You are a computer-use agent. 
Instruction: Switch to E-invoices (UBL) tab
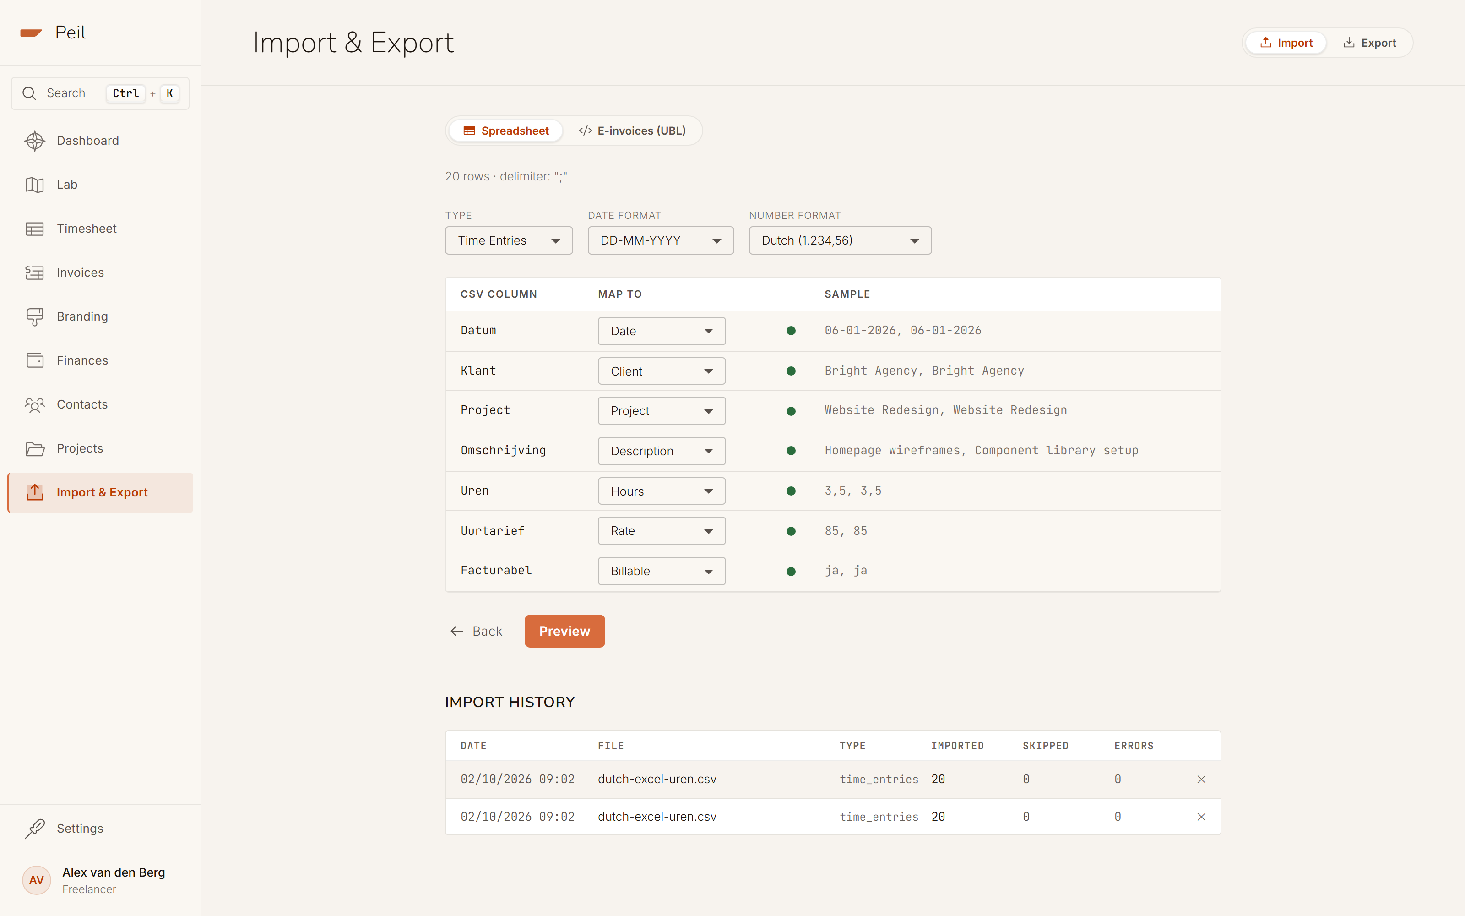(x=632, y=131)
